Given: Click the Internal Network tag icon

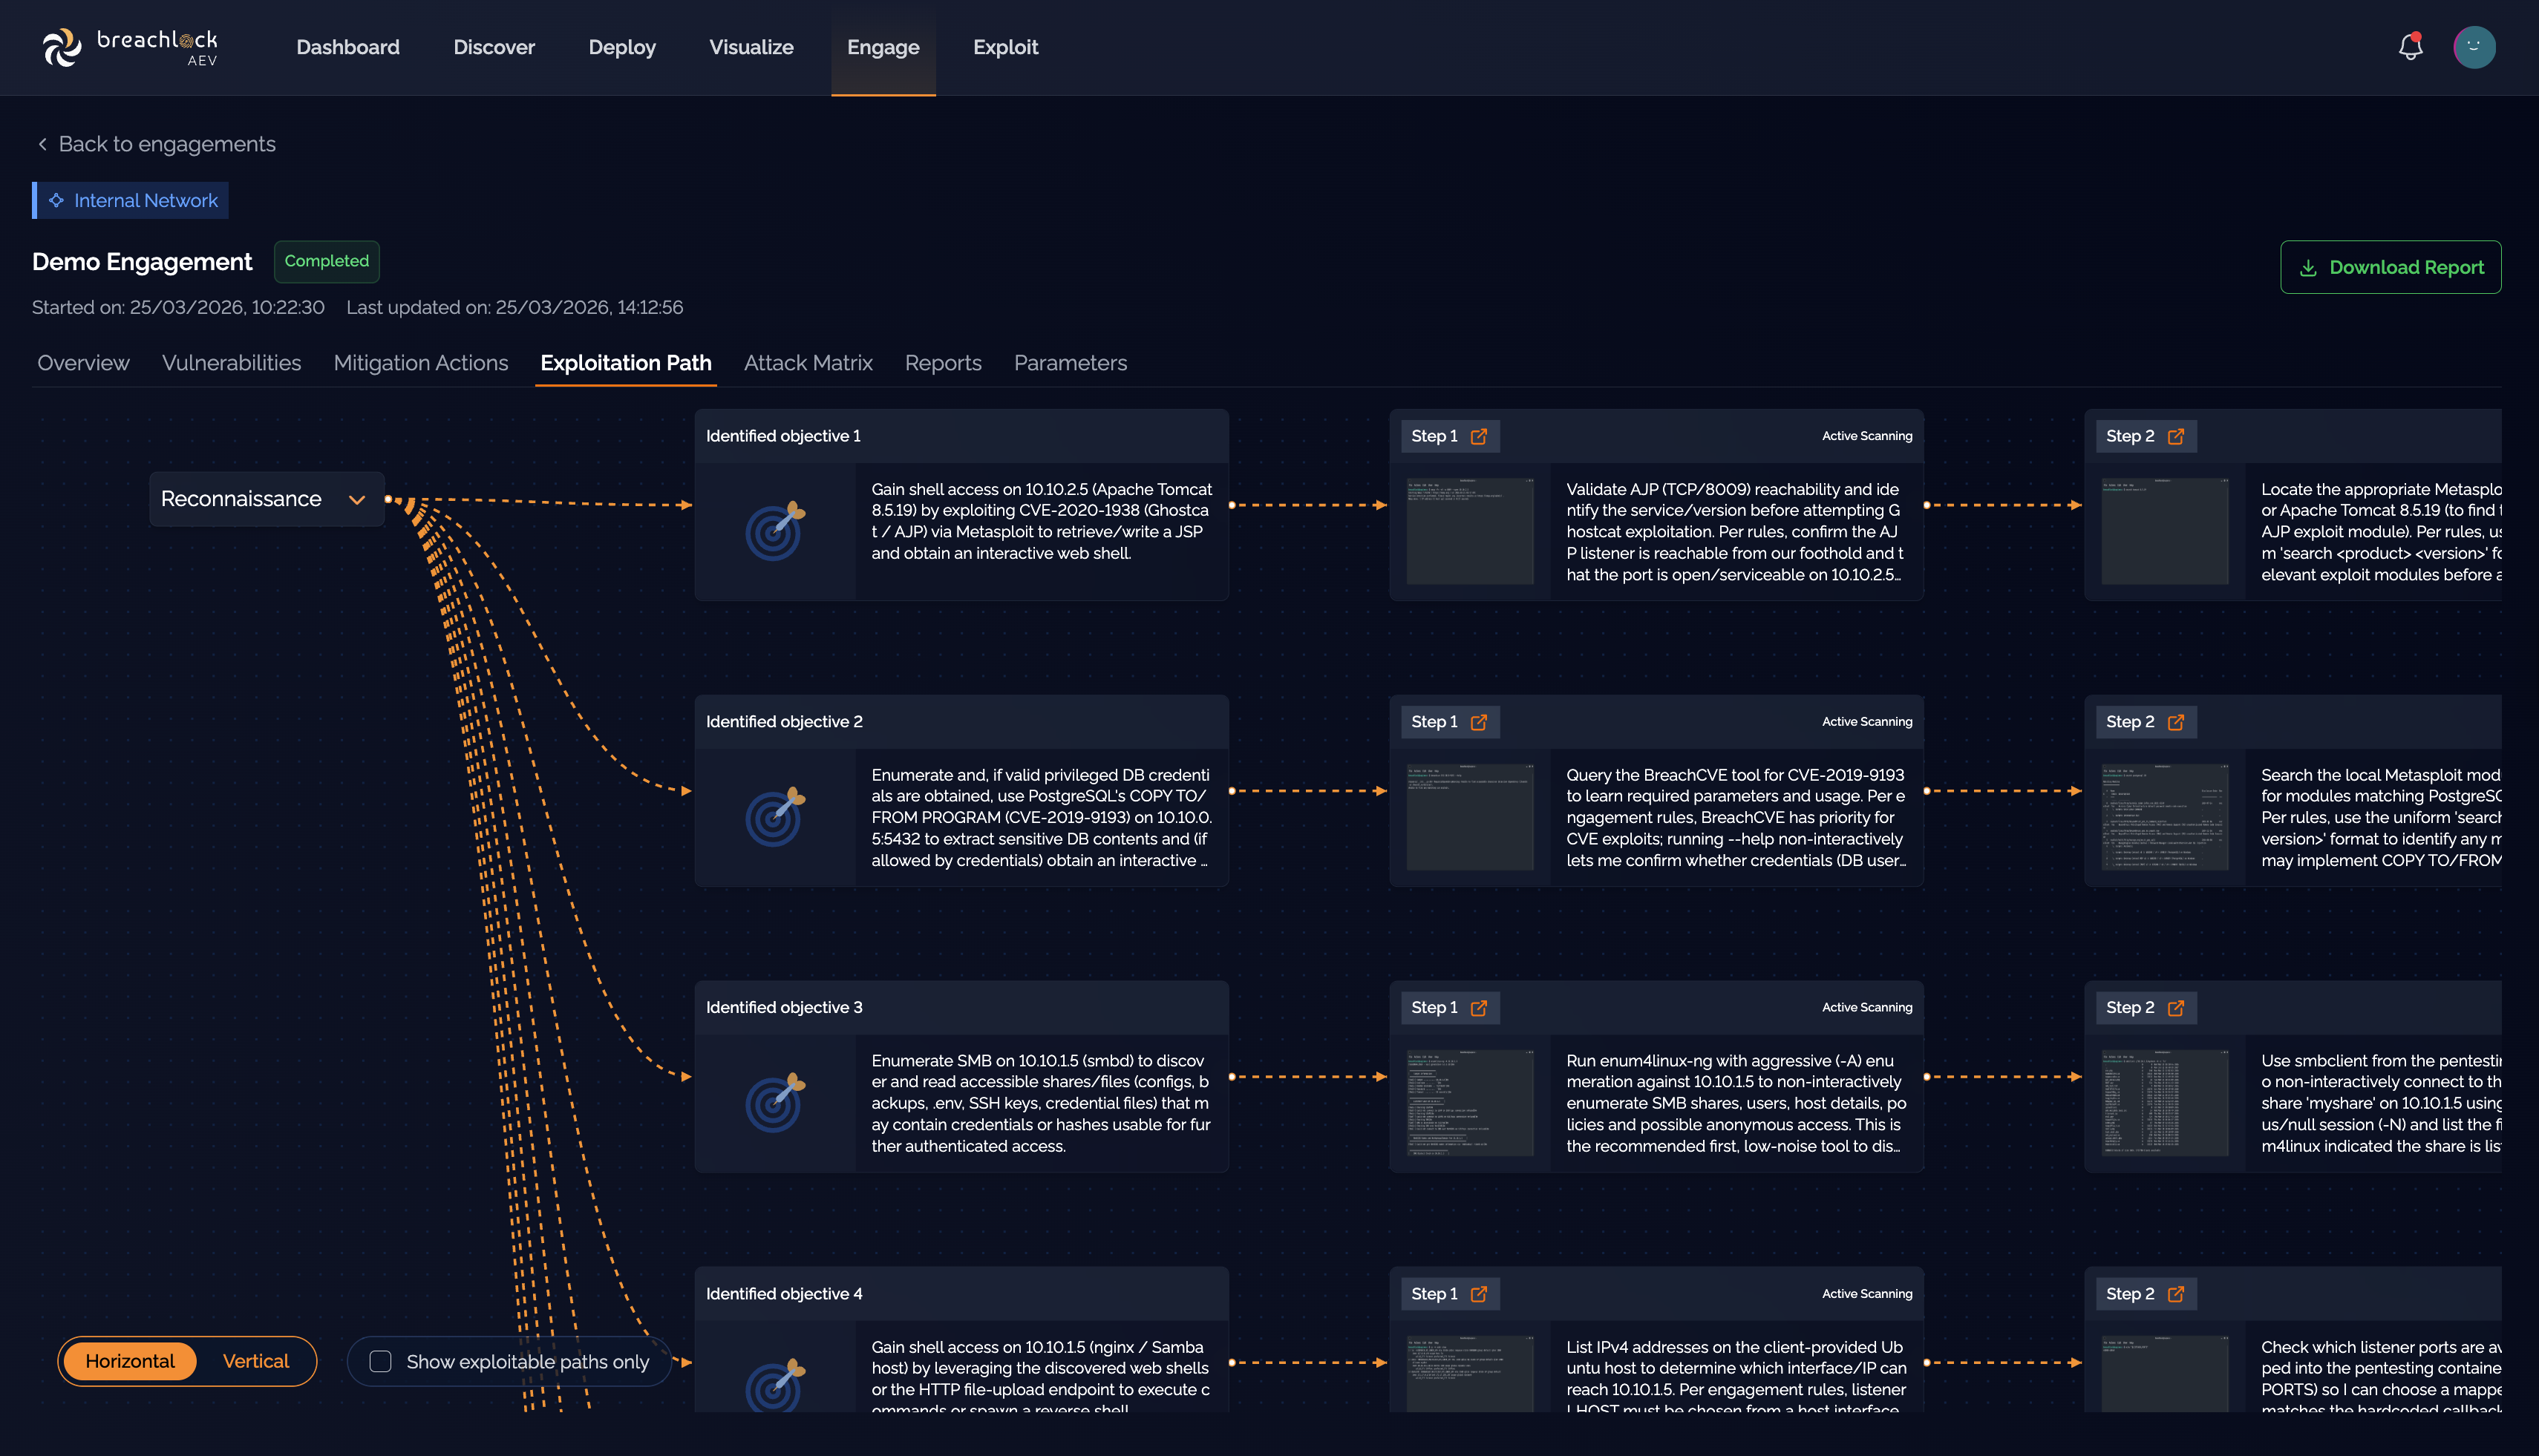Looking at the screenshot, I should (x=56, y=200).
